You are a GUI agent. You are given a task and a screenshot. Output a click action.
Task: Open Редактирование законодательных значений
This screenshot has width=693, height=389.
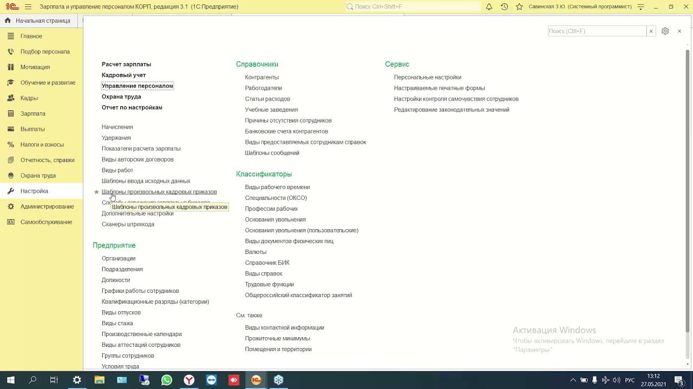coord(452,110)
